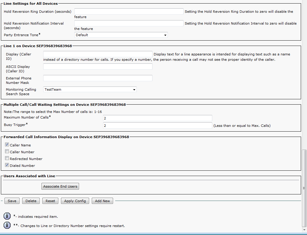Click the info icon beside restart note
The width and height of the screenshot is (307, 235).
pyautogui.click(x=7, y=226)
